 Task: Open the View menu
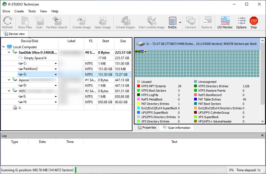(x=43, y=11)
